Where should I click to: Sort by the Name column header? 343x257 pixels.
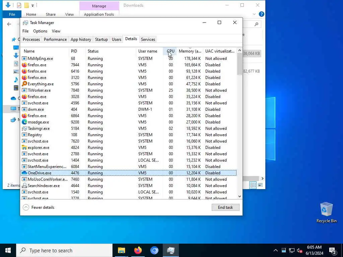pos(45,51)
